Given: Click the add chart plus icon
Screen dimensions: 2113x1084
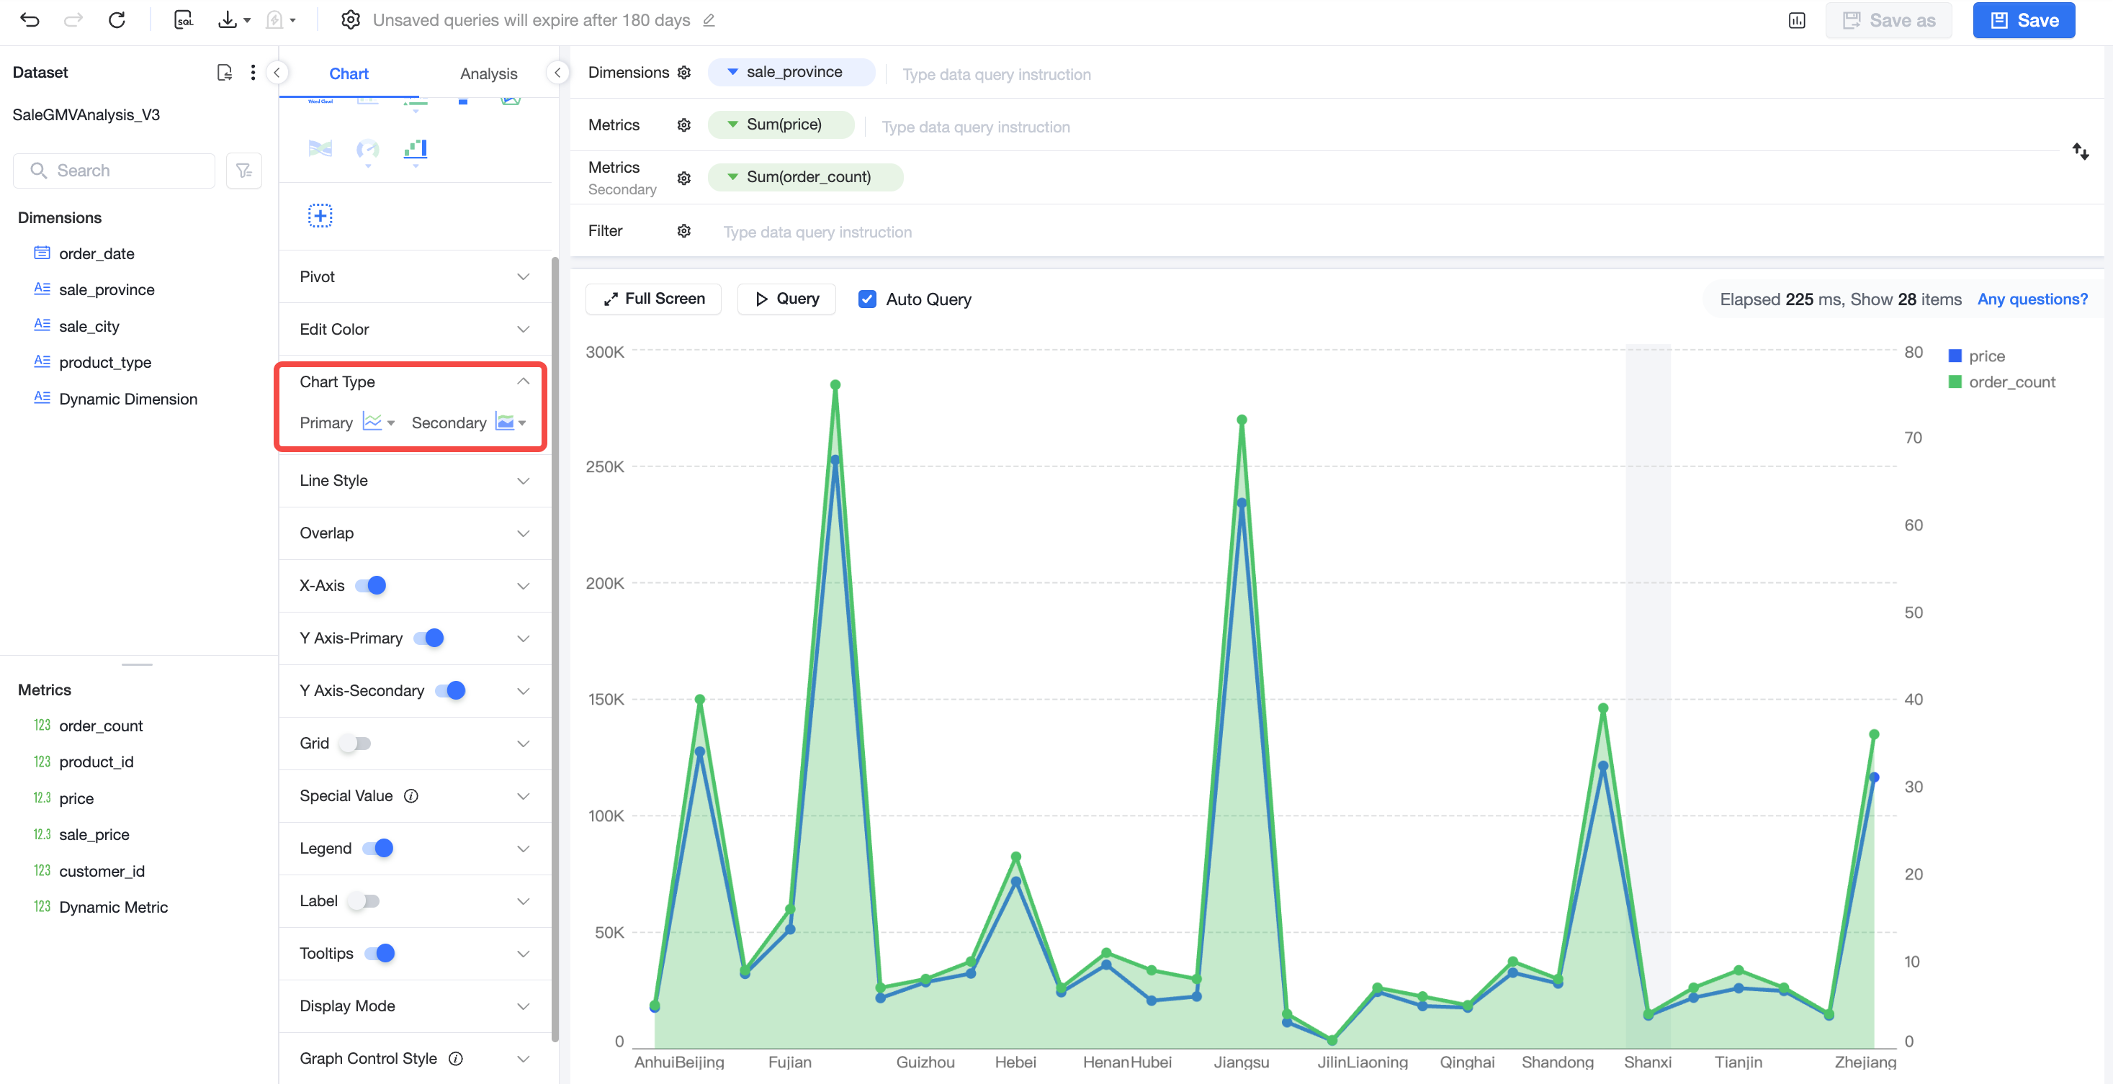Looking at the screenshot, I should click(x=320, y=216).
